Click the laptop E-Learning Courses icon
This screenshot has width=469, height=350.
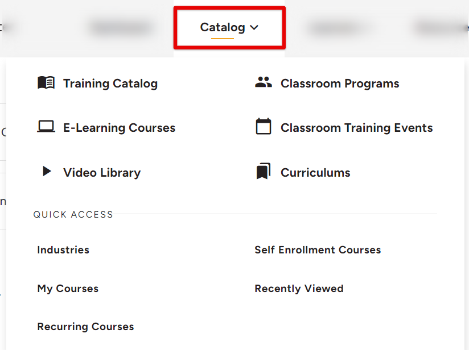pos(46,127)
